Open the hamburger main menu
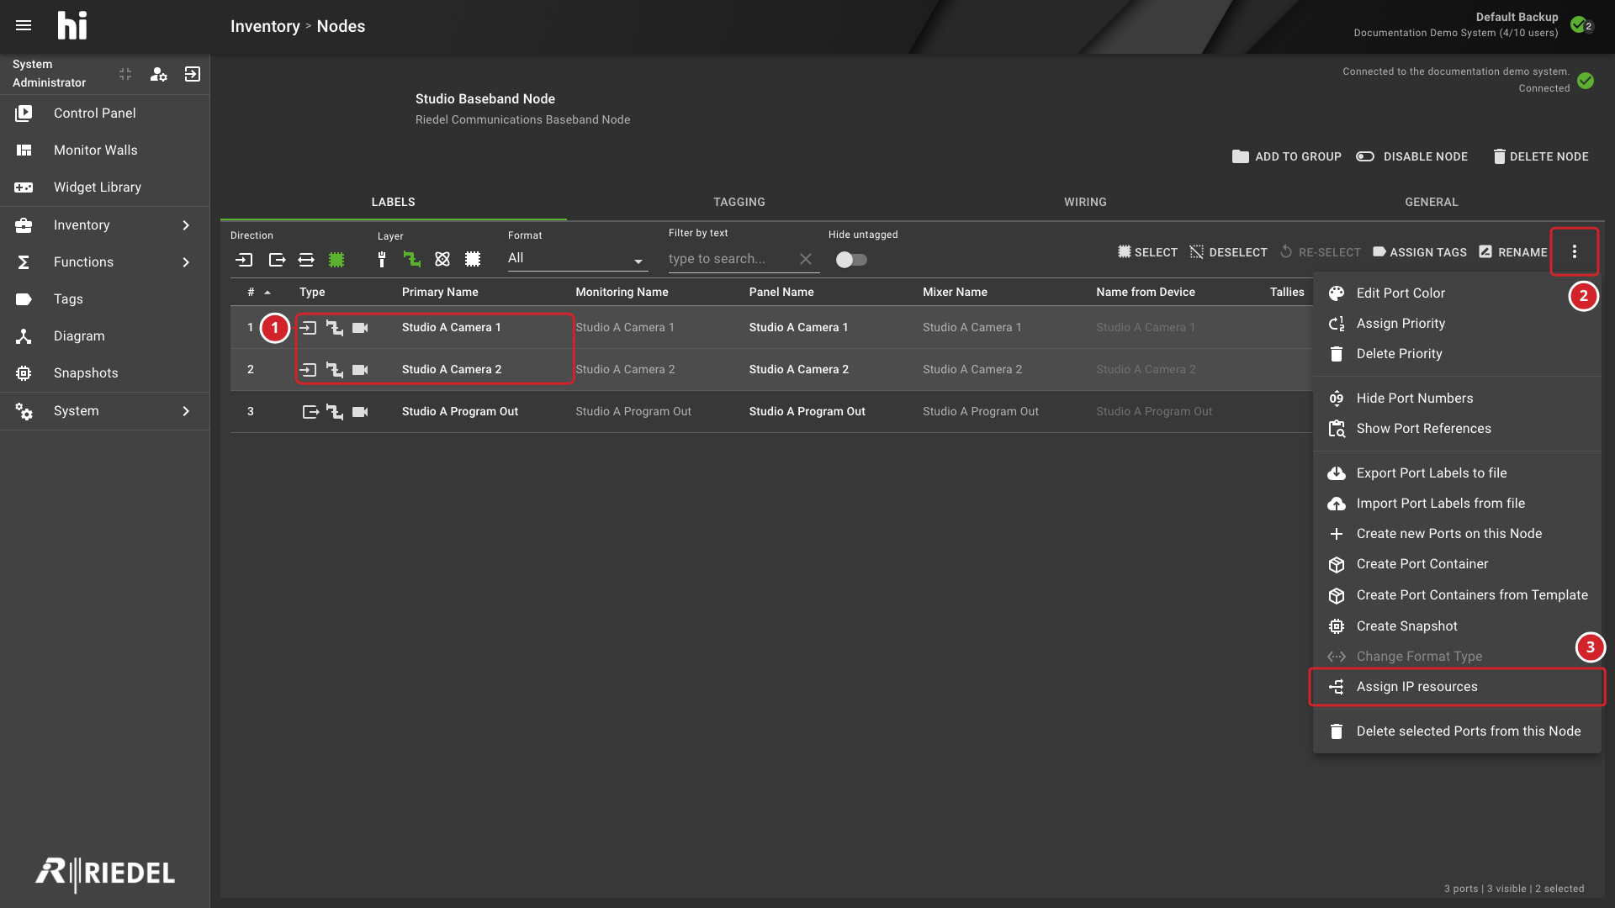The height and width of the screenshot is (908, 1615). [24, 26]
